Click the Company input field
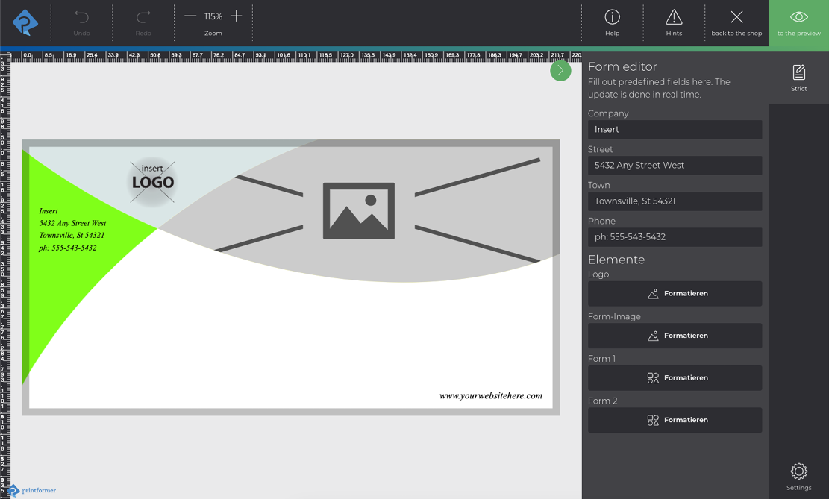The height and width of the screenshot is (499, 829). (x=675, y=130)
